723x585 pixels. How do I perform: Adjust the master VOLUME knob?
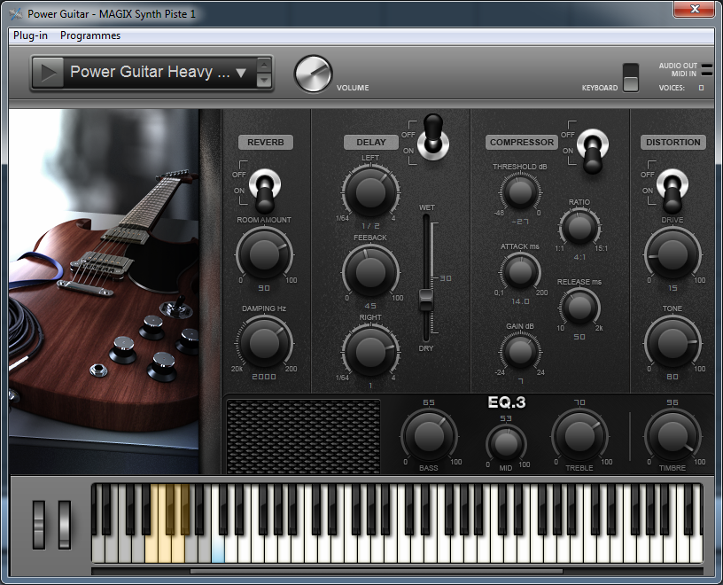pos(314,74)
